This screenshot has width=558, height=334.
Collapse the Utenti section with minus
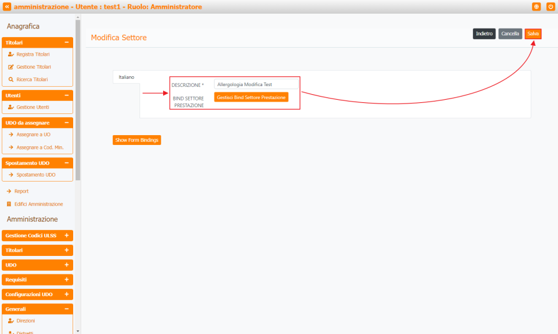point(66,95)
